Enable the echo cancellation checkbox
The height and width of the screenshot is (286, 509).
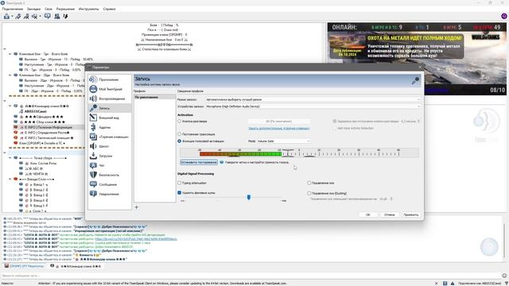(x=309, y=183)
